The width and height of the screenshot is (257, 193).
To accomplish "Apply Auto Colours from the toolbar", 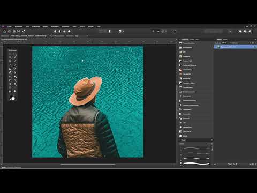I will tap(64, 31).
